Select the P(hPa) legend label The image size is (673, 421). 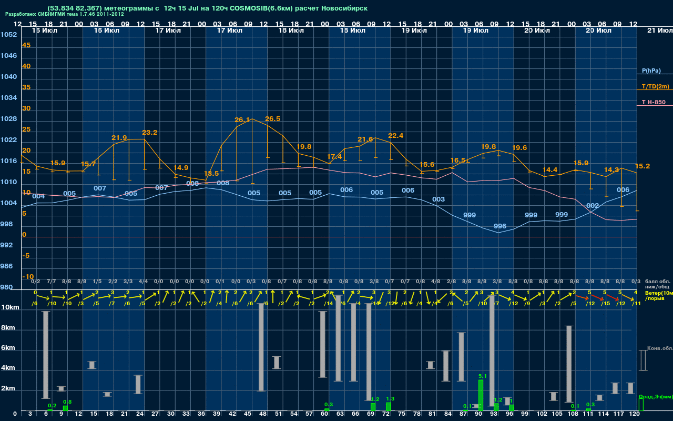click(651, 71)
